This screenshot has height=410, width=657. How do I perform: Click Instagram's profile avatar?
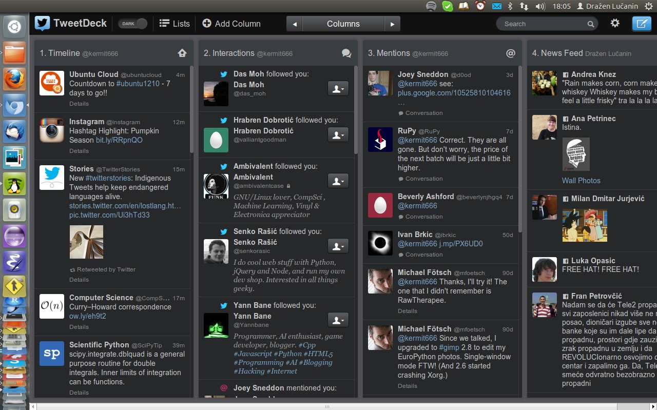click(52, 130)
